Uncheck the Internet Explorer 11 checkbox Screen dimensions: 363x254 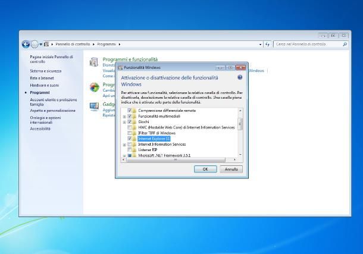coord(130,139)
